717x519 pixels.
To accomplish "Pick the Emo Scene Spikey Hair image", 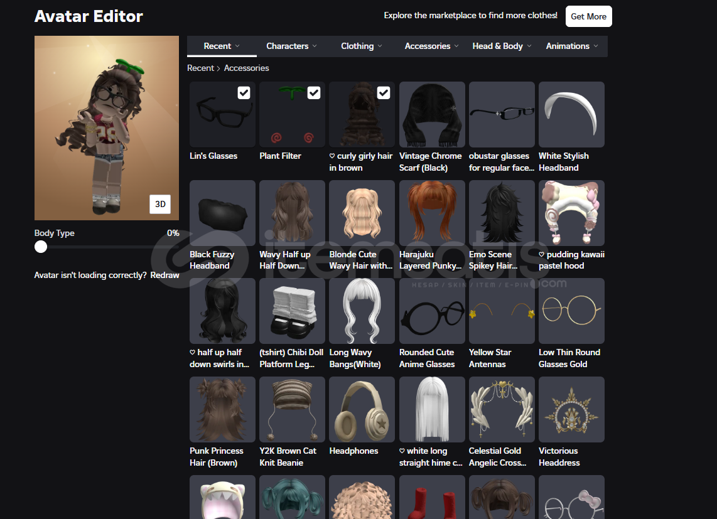I will pos(502,213).
